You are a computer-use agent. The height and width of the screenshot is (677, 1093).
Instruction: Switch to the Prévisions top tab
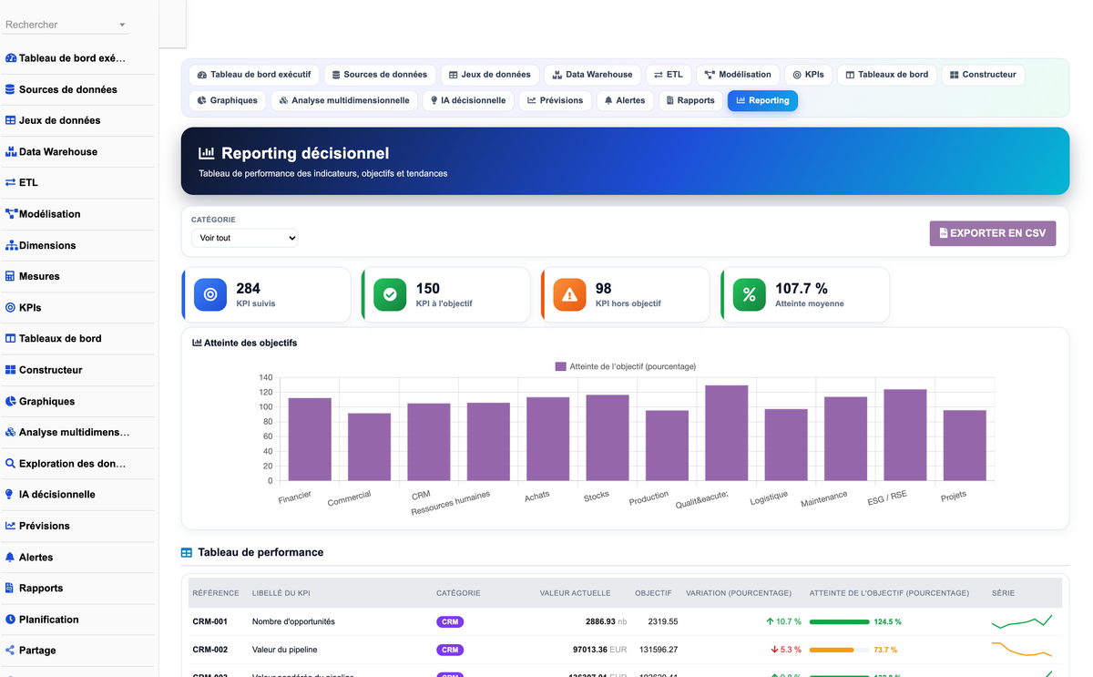(x=555, y=100)
